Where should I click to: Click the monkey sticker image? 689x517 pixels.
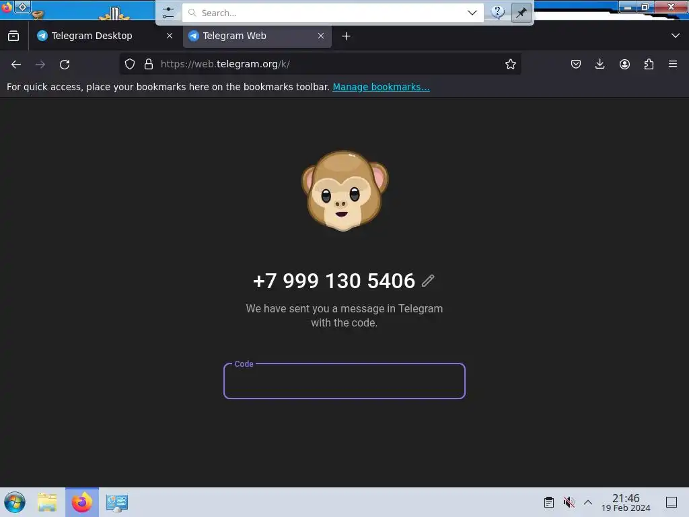(x=344, y=191)
